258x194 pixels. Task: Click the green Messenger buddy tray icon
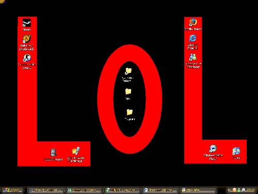click(x=239, y=190)
